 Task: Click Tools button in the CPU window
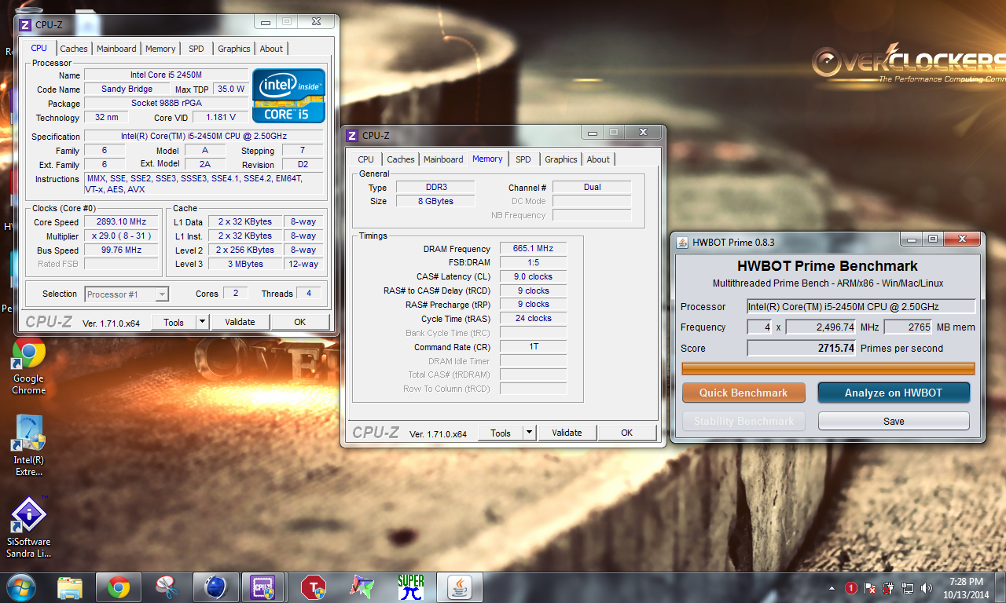pyautogui.click(x=174, y=322)
